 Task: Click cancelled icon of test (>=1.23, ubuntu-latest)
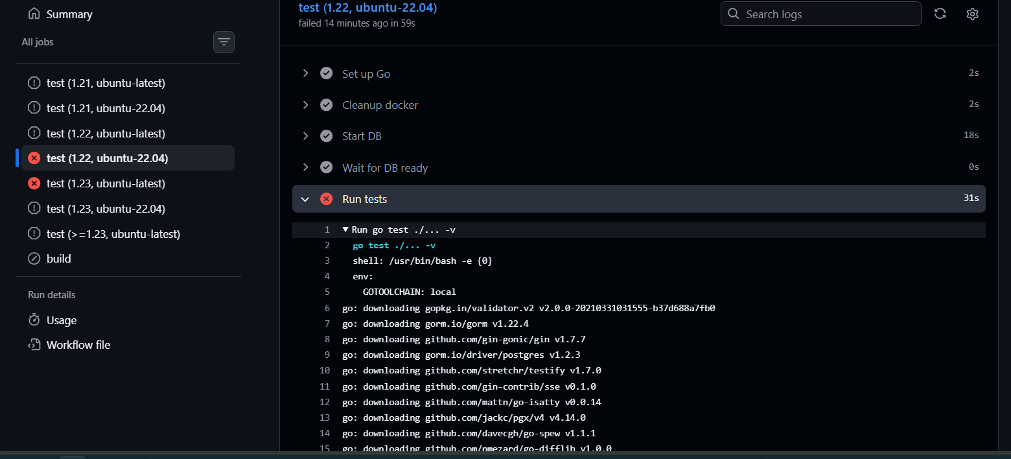pos(34,234)
